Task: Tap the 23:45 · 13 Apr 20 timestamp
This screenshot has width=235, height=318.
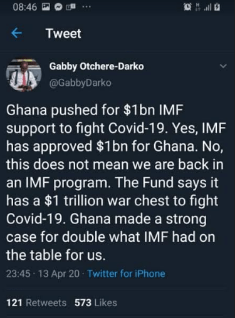Action: click(43, 274)
